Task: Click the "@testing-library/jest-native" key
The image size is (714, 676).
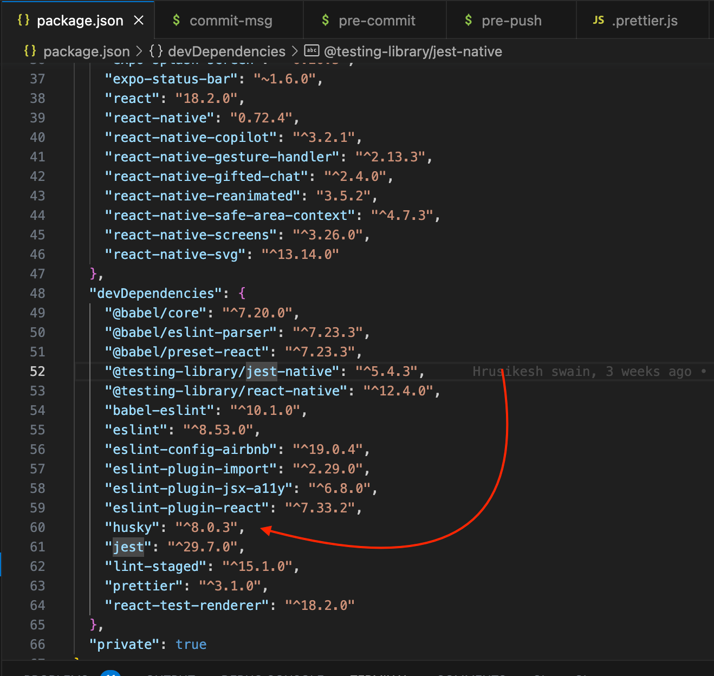Action: [x=222, y=372]
